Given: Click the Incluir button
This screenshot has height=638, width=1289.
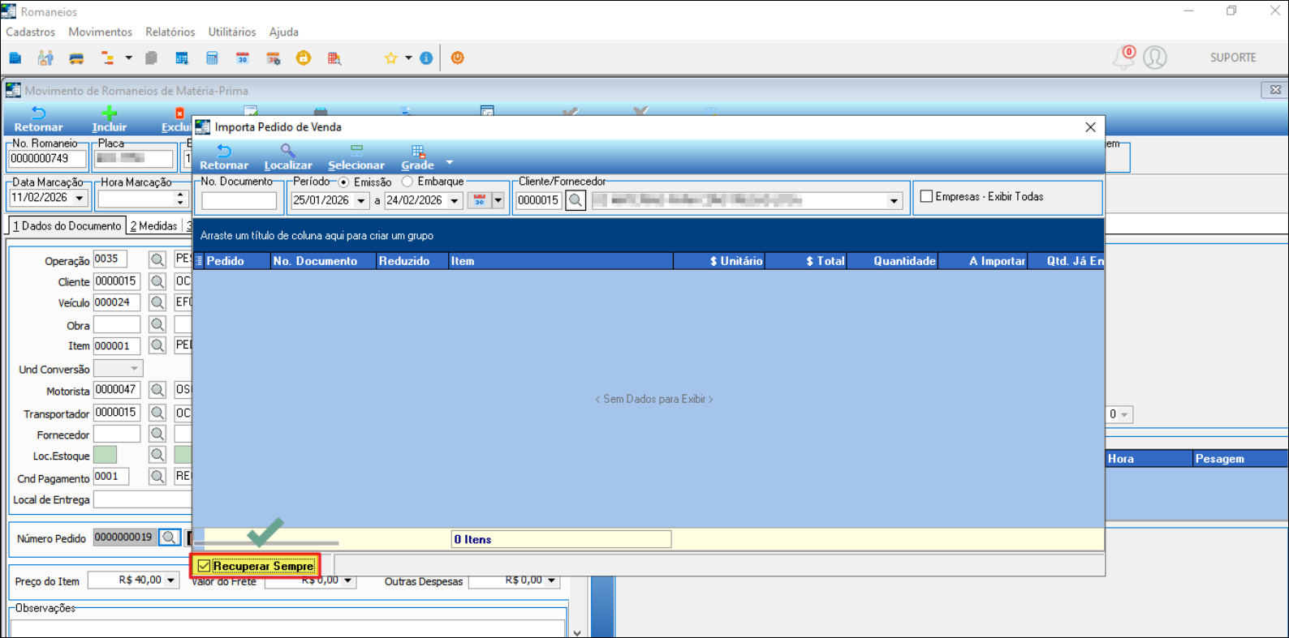Looking at the screenshot, I should [x=110, y=120].
